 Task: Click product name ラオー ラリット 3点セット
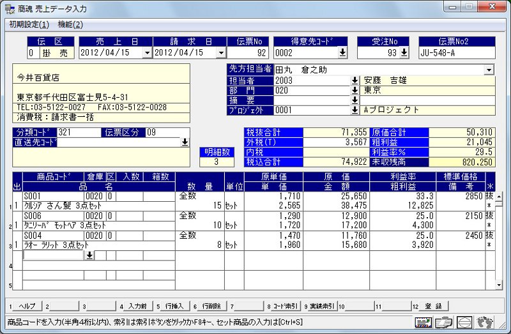56,245
